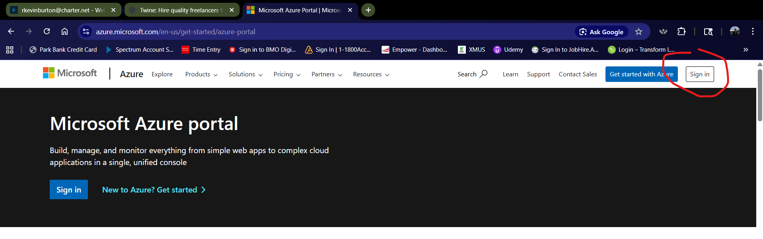The image size is (763, 239).
Task: Open the 1-1800Acc sign in bookmark
Action: 338,50
